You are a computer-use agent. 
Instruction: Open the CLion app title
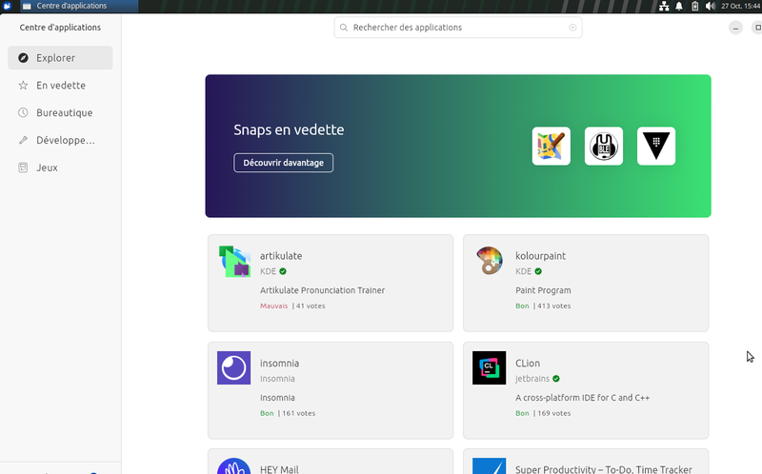528,364
